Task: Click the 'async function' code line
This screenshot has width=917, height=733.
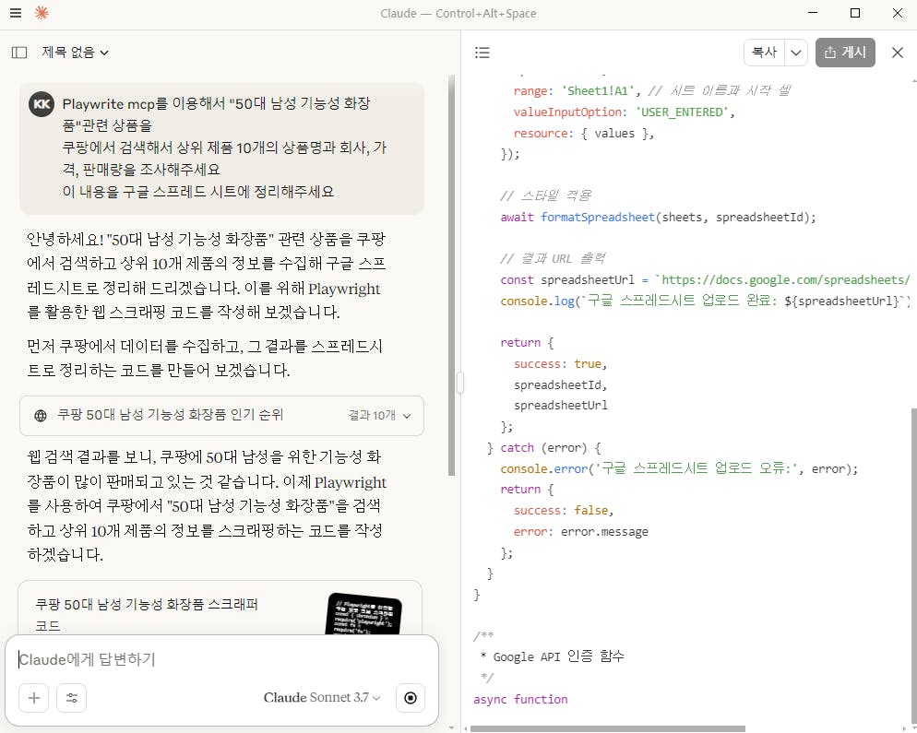Action: coord(520,700)
